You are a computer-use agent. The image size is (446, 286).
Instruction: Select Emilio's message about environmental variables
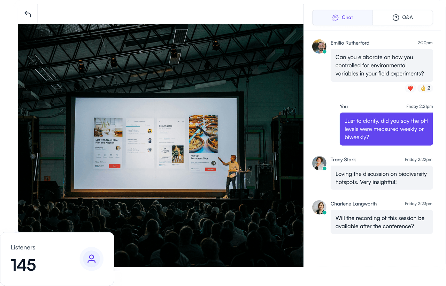coord(382,65)
